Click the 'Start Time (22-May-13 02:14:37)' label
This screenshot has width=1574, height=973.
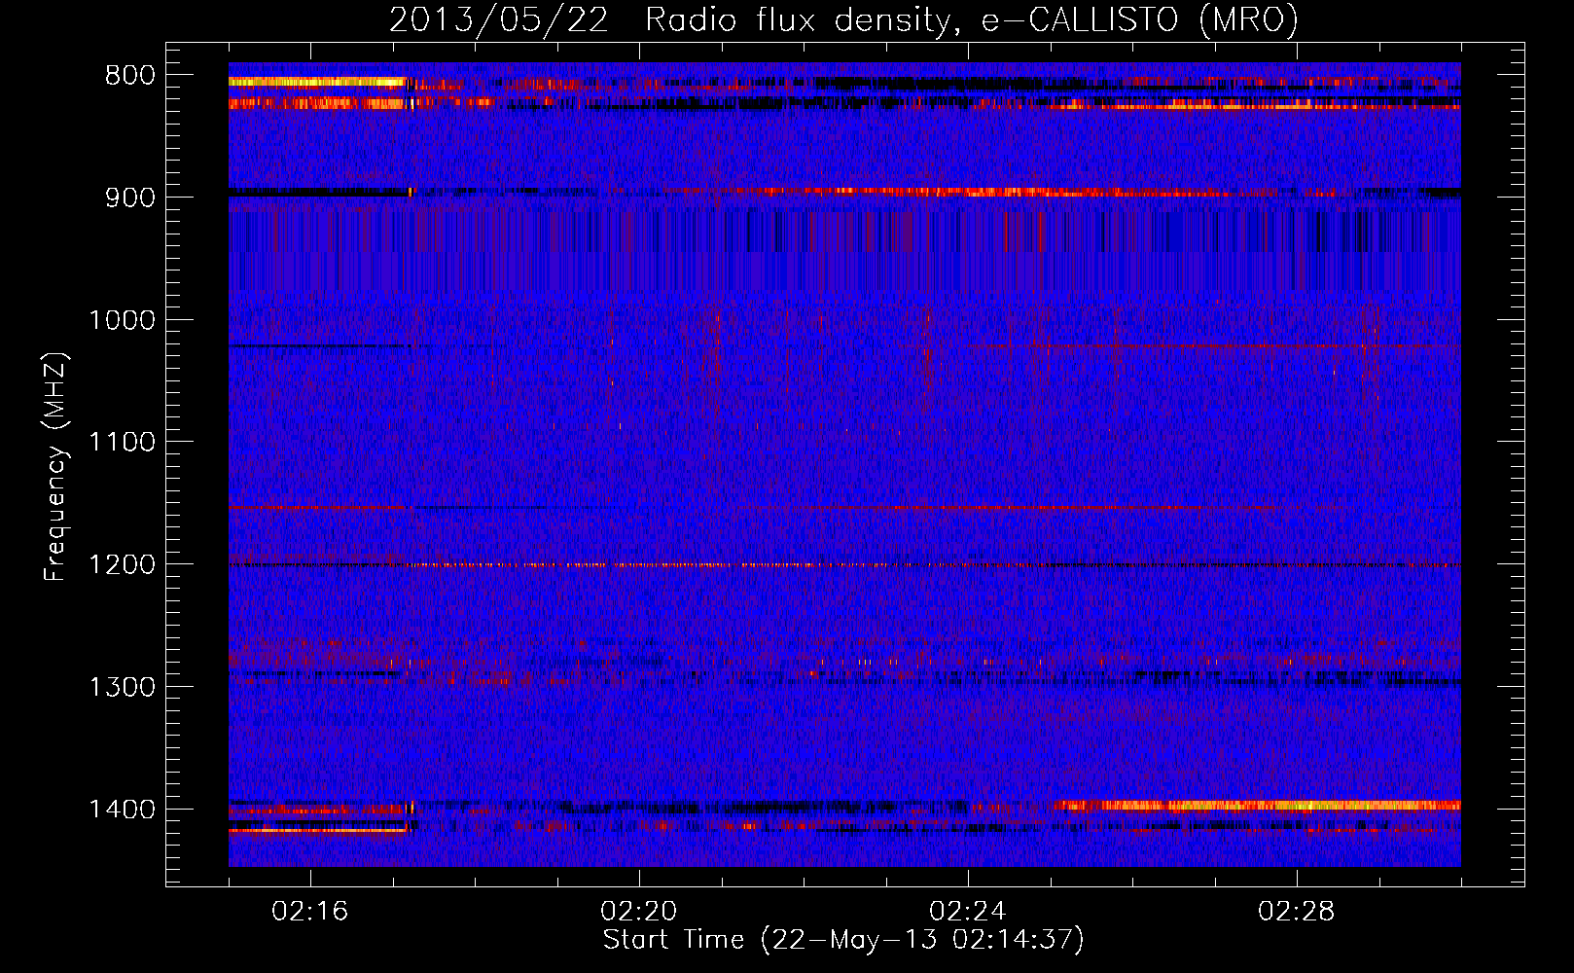[843, 940]
